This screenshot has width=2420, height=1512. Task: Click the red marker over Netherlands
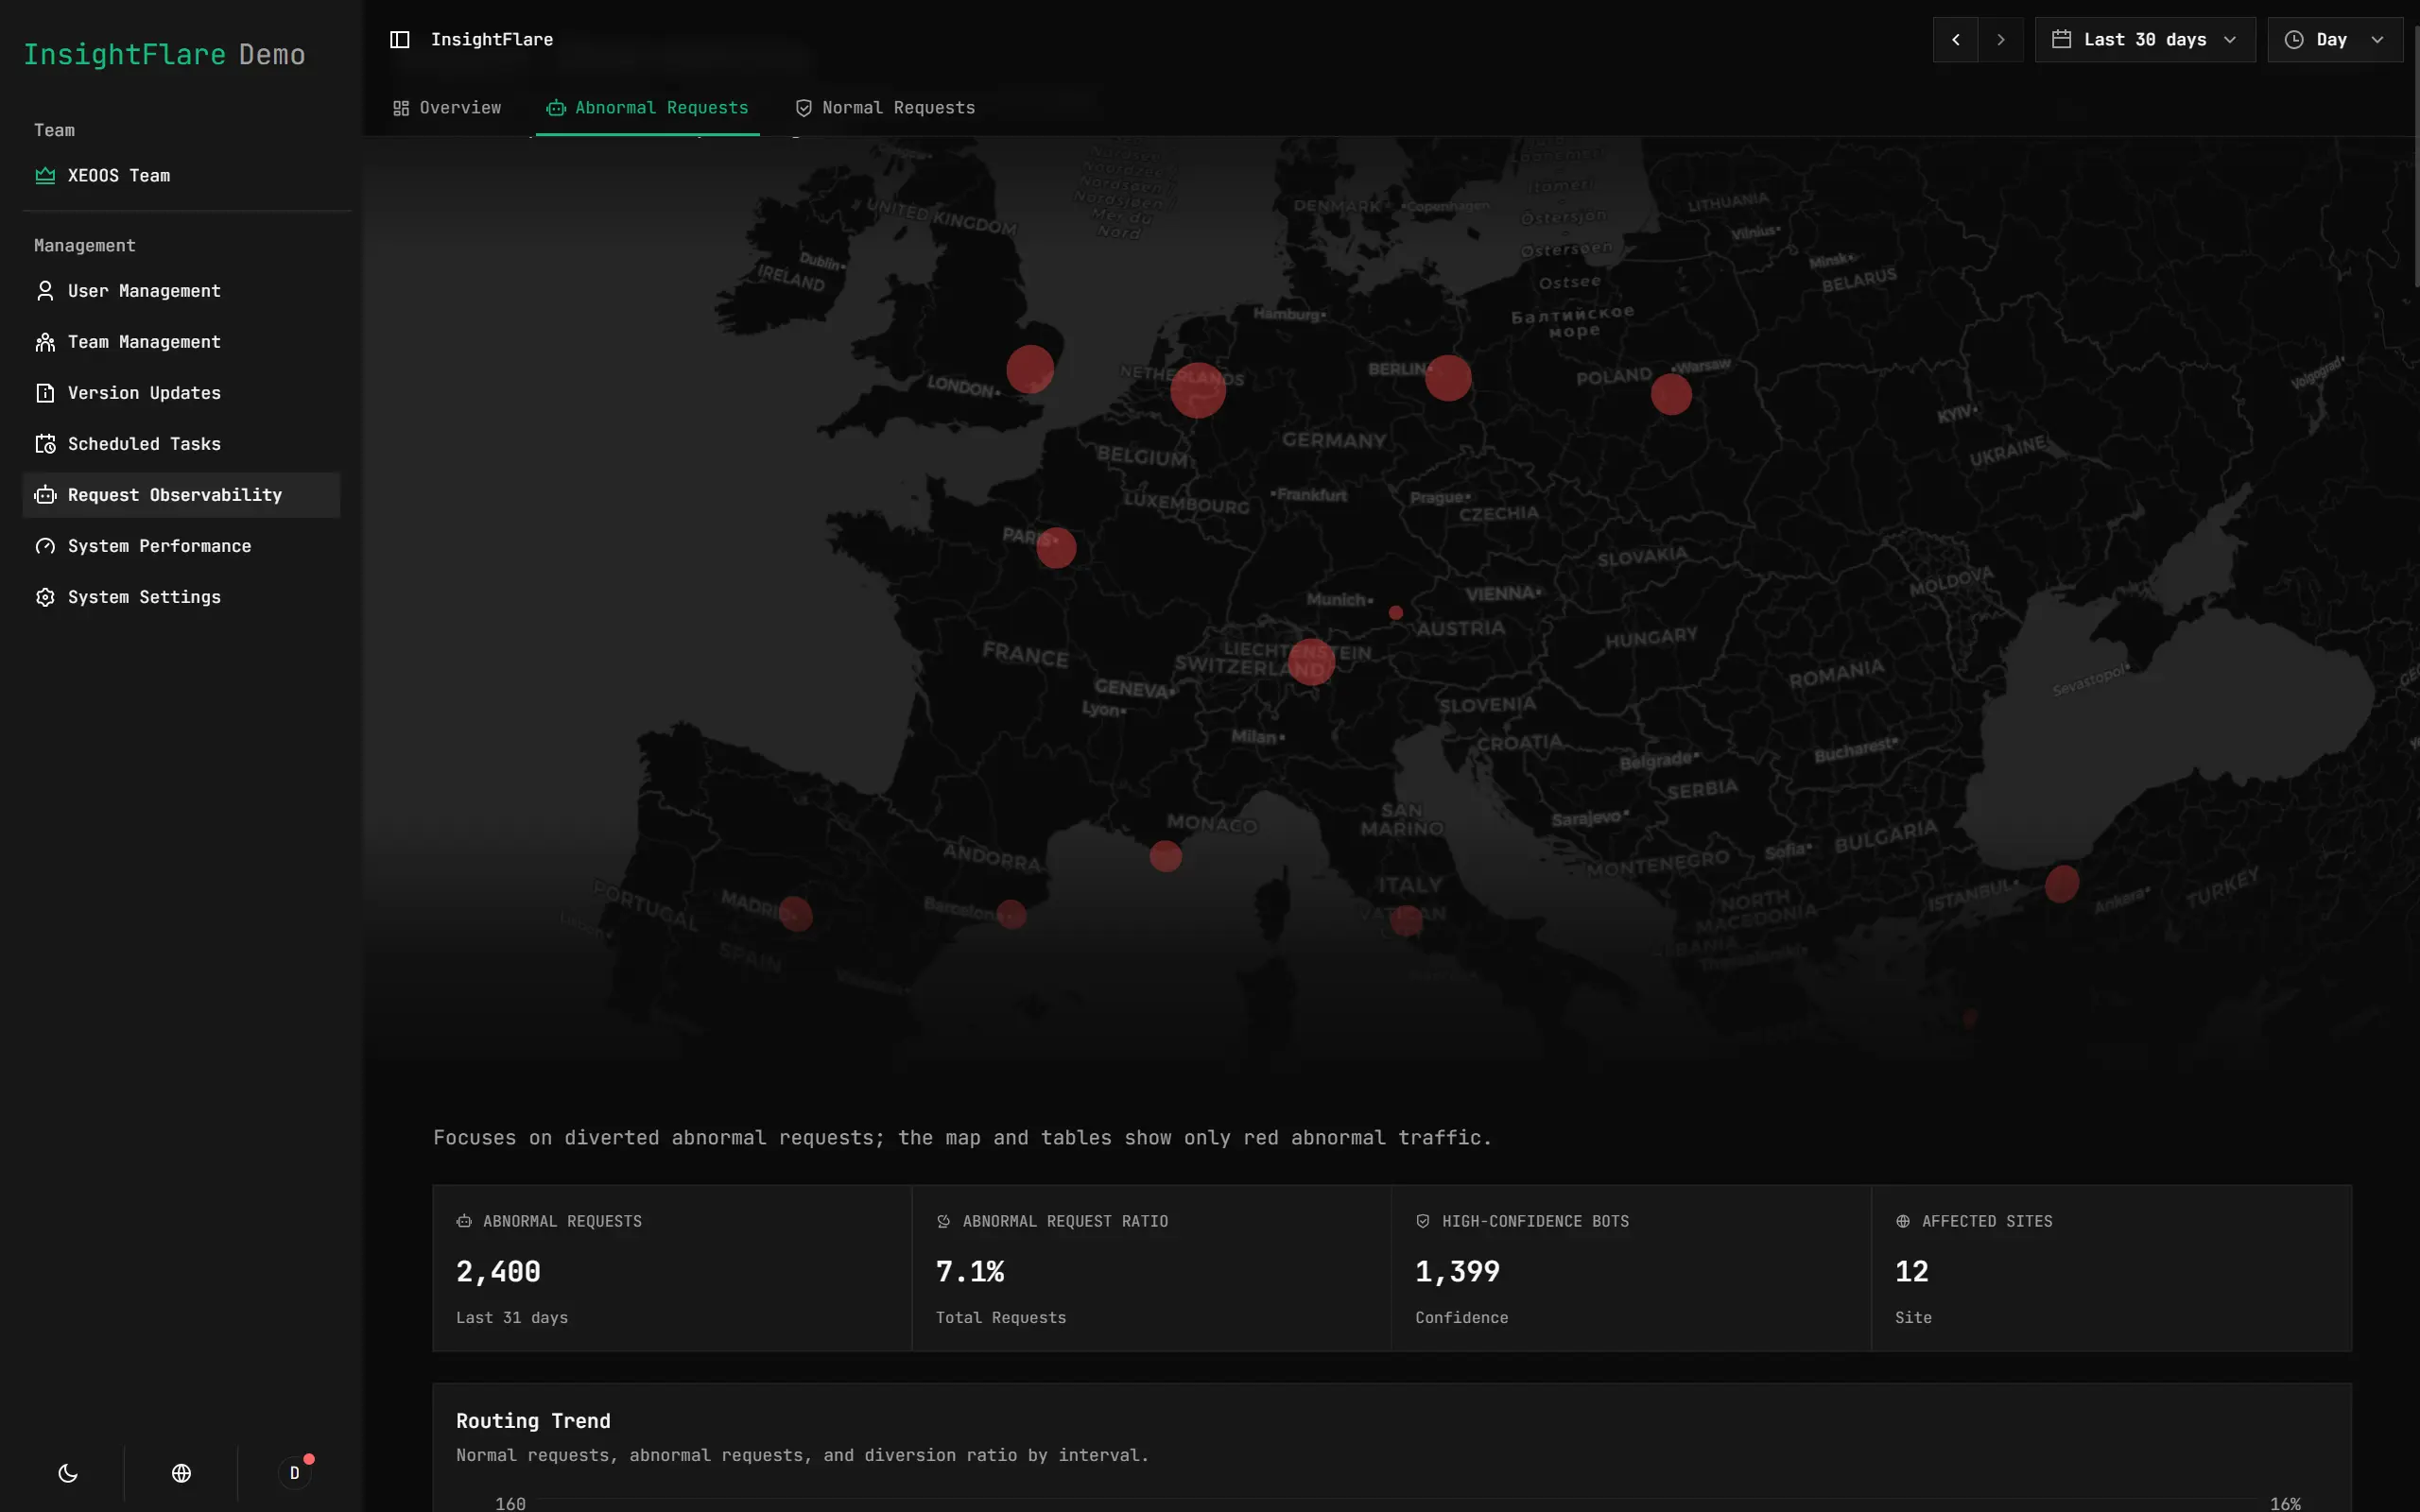tap(1198, 390)
